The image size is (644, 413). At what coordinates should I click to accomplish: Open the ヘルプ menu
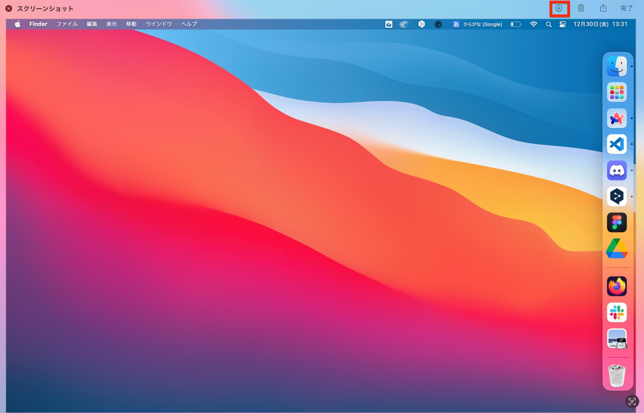[x=189, y=24]
